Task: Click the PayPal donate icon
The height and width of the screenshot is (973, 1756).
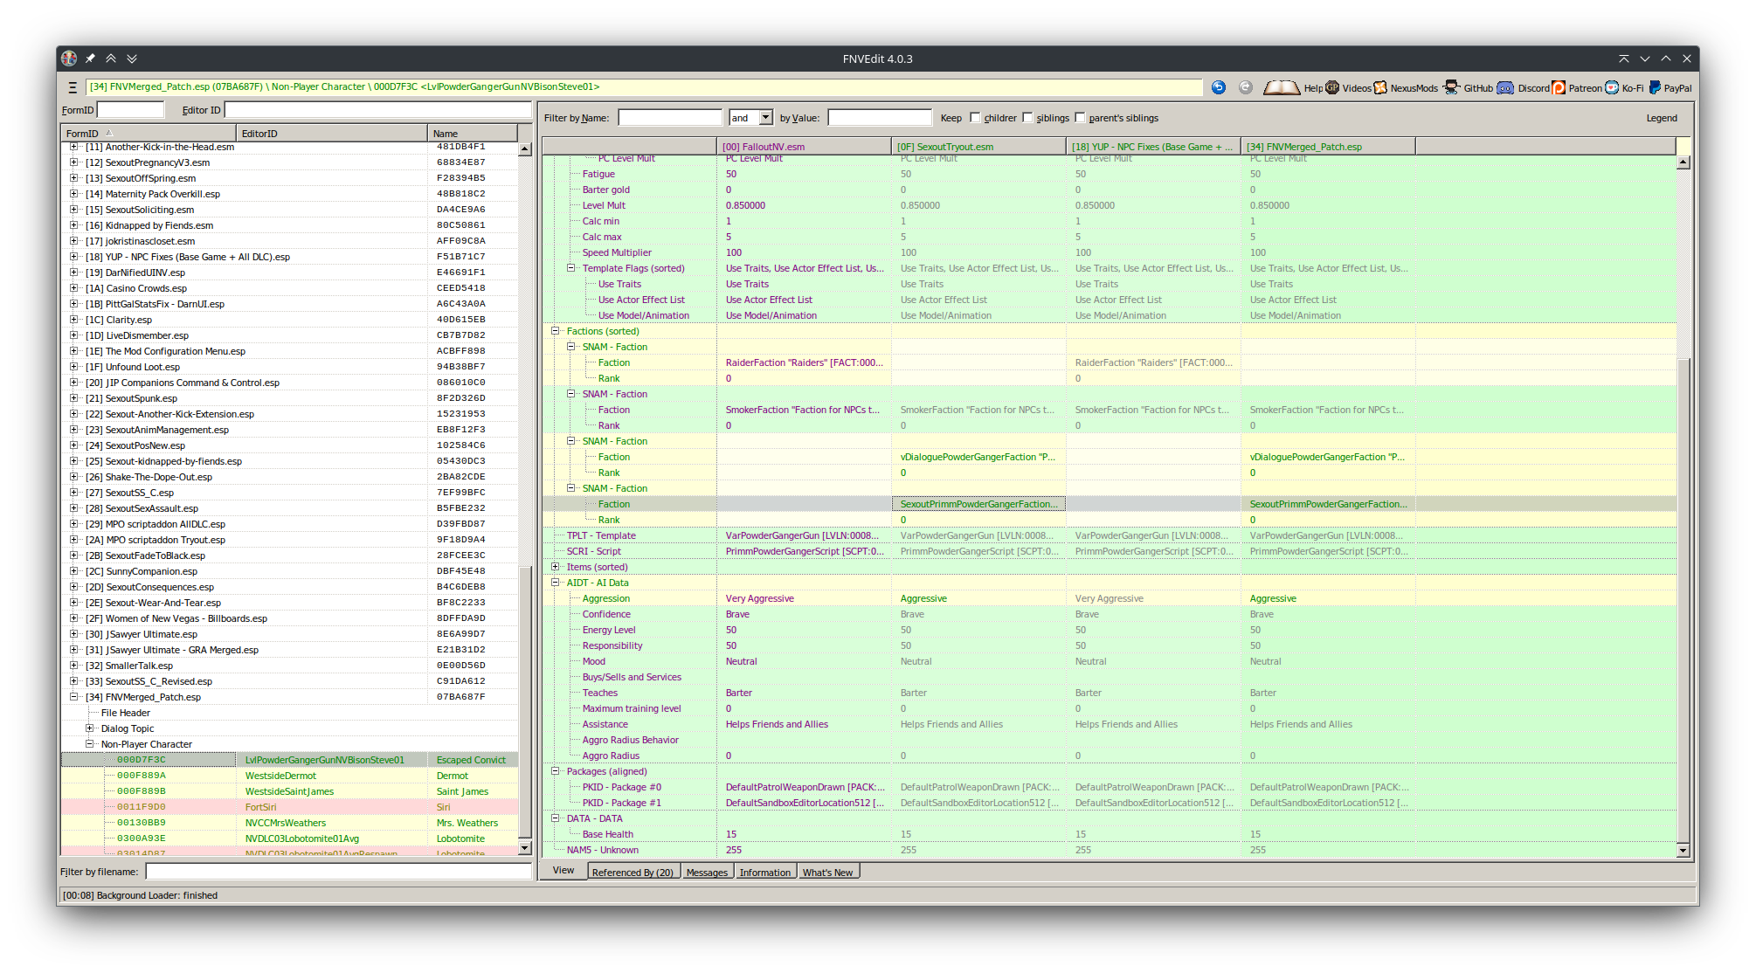Action: 1655,87
